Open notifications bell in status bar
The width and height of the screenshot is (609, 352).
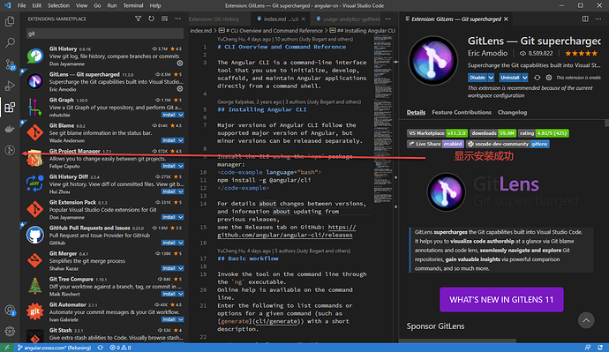pos(600,348)
